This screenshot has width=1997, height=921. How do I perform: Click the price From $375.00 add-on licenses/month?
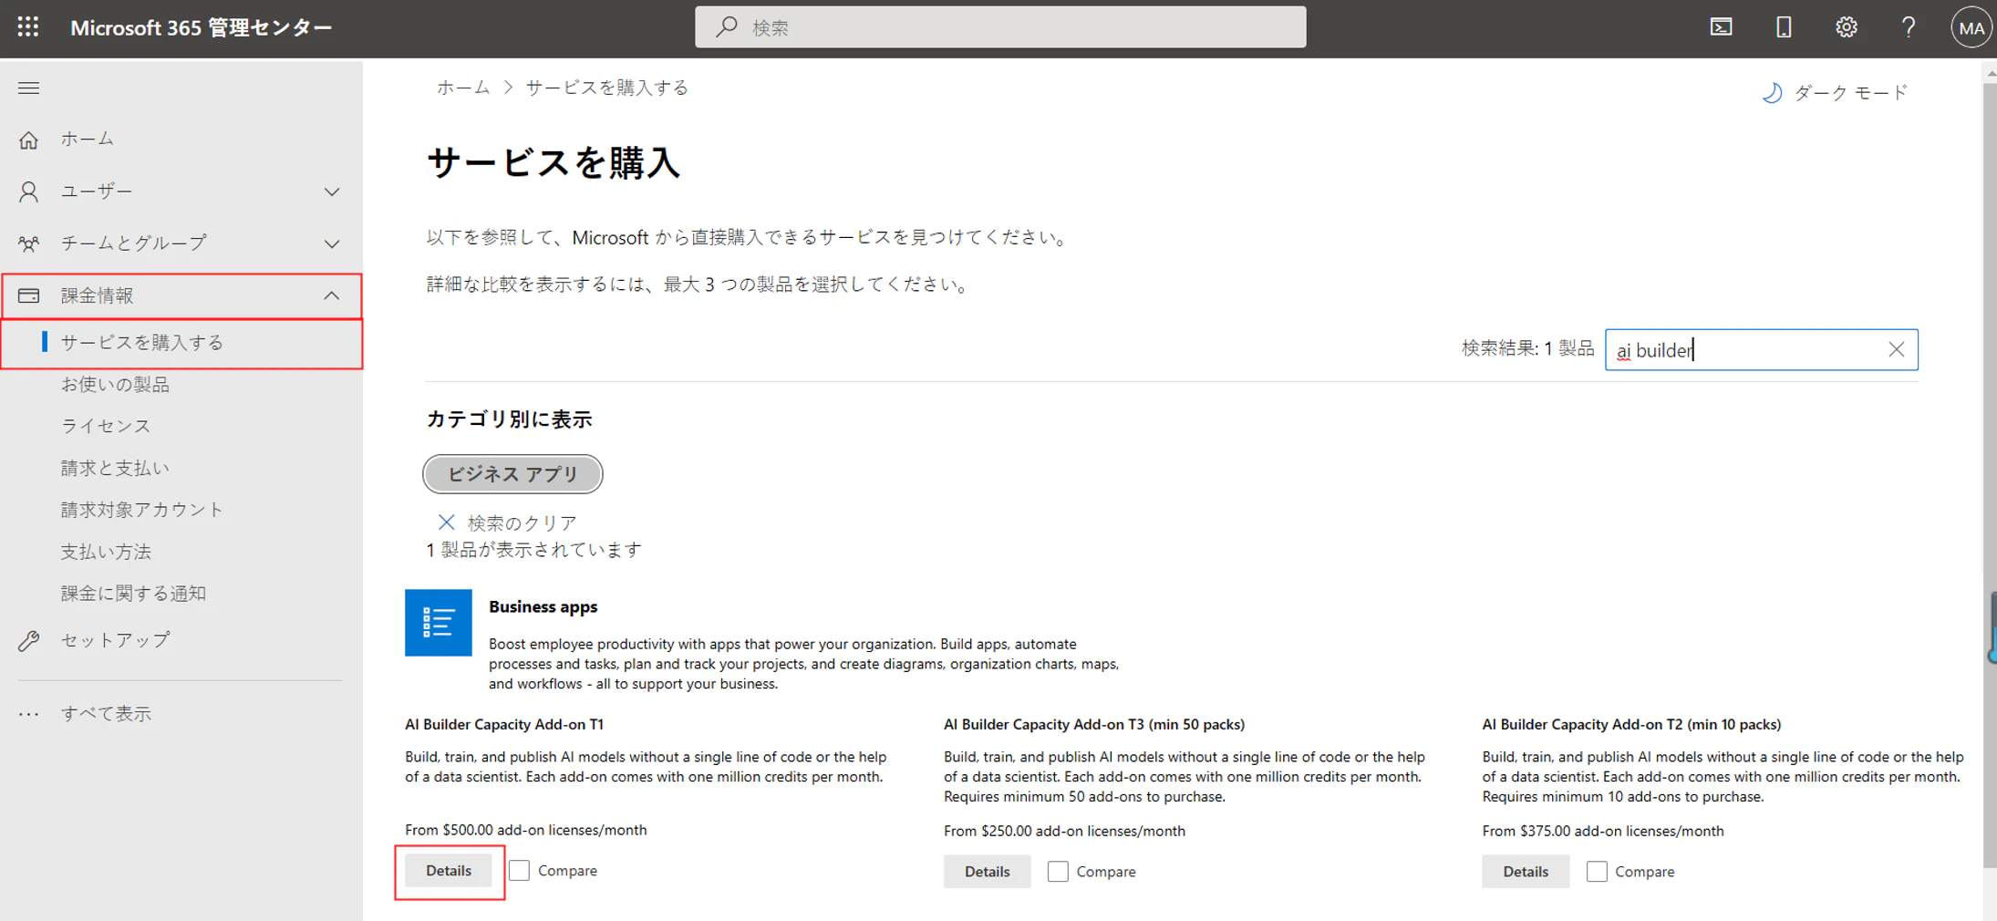[1603, 831]
